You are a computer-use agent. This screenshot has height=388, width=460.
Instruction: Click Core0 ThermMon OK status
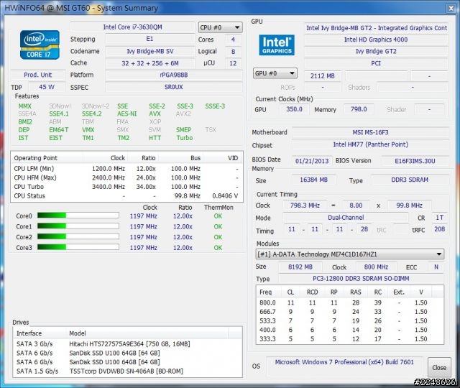218,216
